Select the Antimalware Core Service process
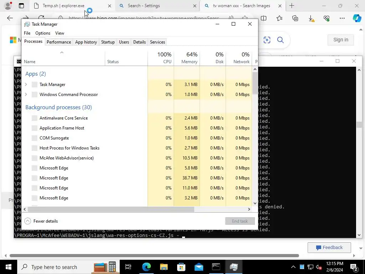365x274 pixels. tap(137, 118)
